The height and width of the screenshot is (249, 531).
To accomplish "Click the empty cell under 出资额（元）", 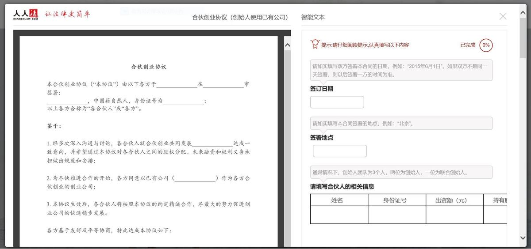I will (454, 215).
